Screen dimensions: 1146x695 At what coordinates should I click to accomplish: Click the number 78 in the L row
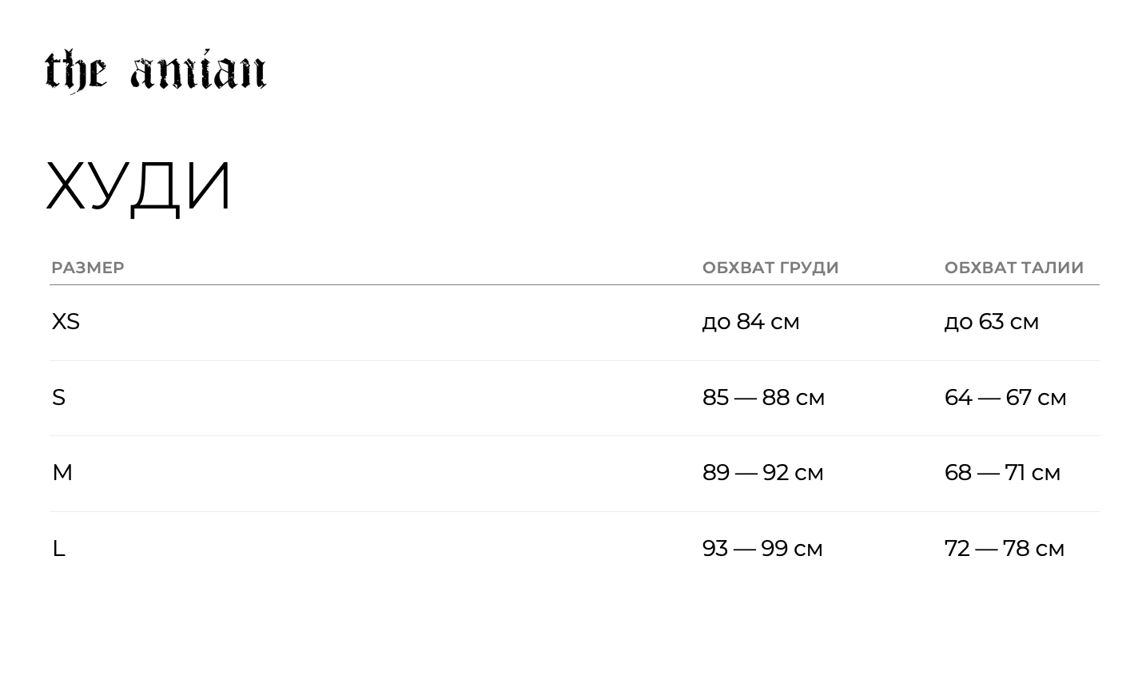pos(1016,548)
